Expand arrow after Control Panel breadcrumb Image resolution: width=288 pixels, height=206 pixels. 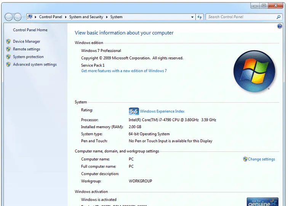tap(66, 17)
